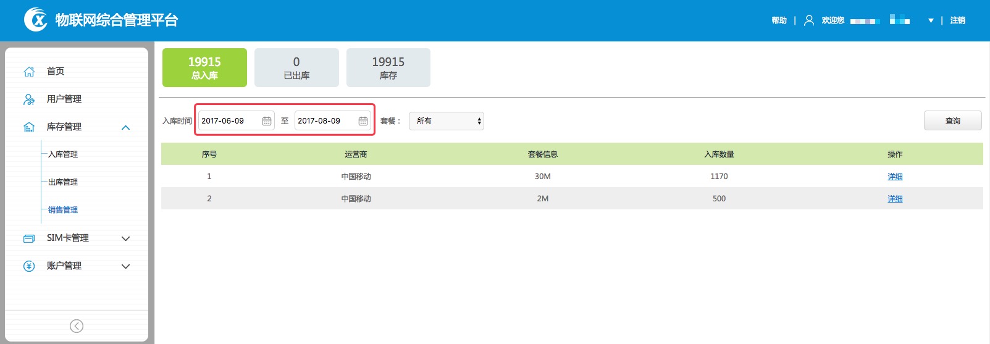This screenshot has width=990, height=344.
Task: Collapse the 库存管理 menu chevron
Action: [x=126, y=127]
